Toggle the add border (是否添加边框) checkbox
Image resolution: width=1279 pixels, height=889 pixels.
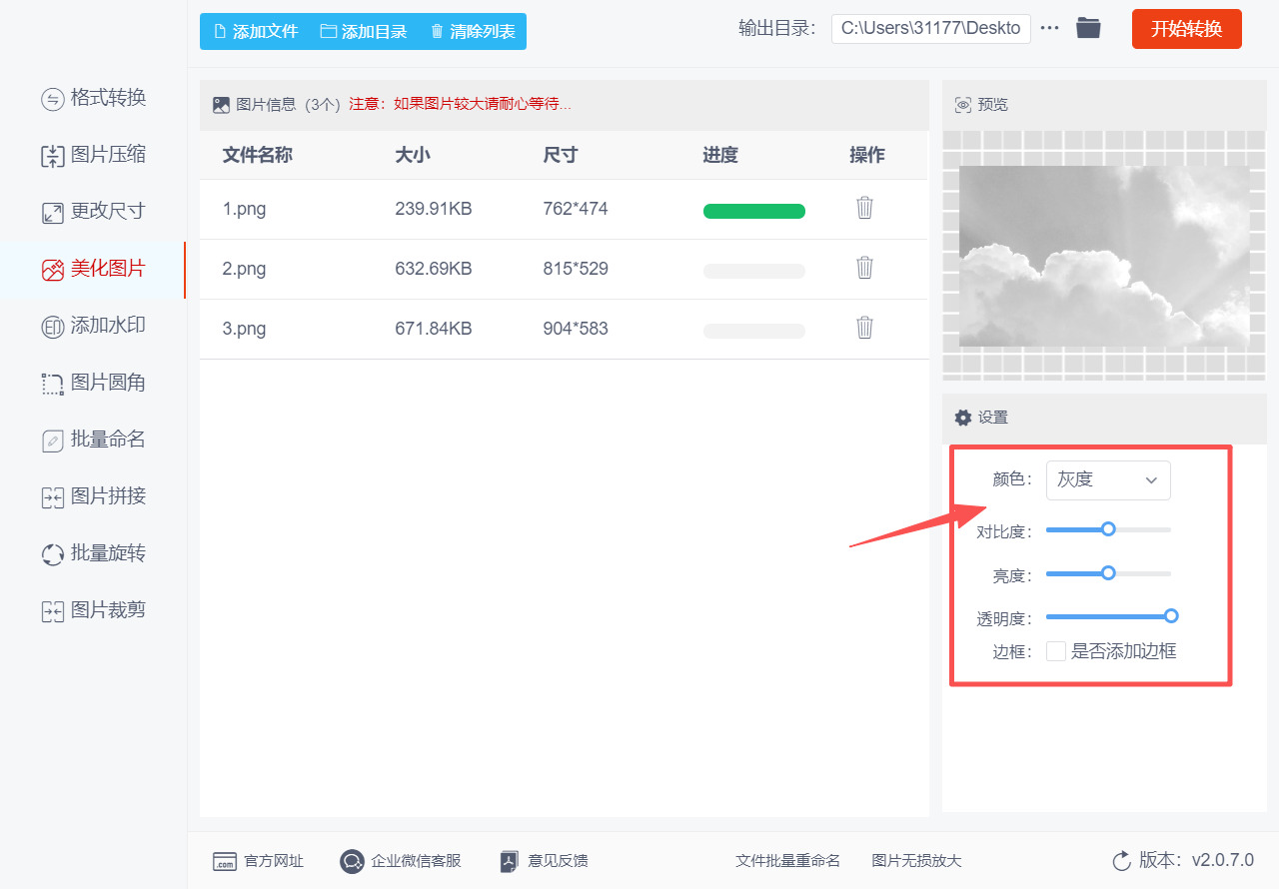click(x=1055, y=651)
